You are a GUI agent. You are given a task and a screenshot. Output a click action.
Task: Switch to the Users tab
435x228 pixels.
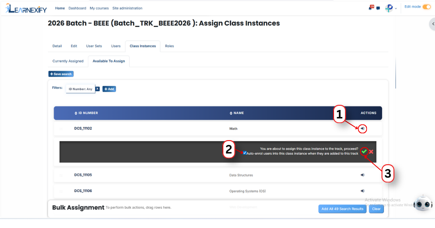[116, 46]
